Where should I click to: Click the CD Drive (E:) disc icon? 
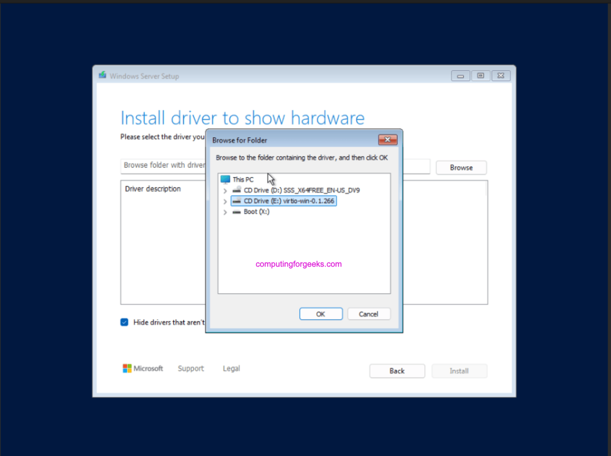(x=237, y=201)
